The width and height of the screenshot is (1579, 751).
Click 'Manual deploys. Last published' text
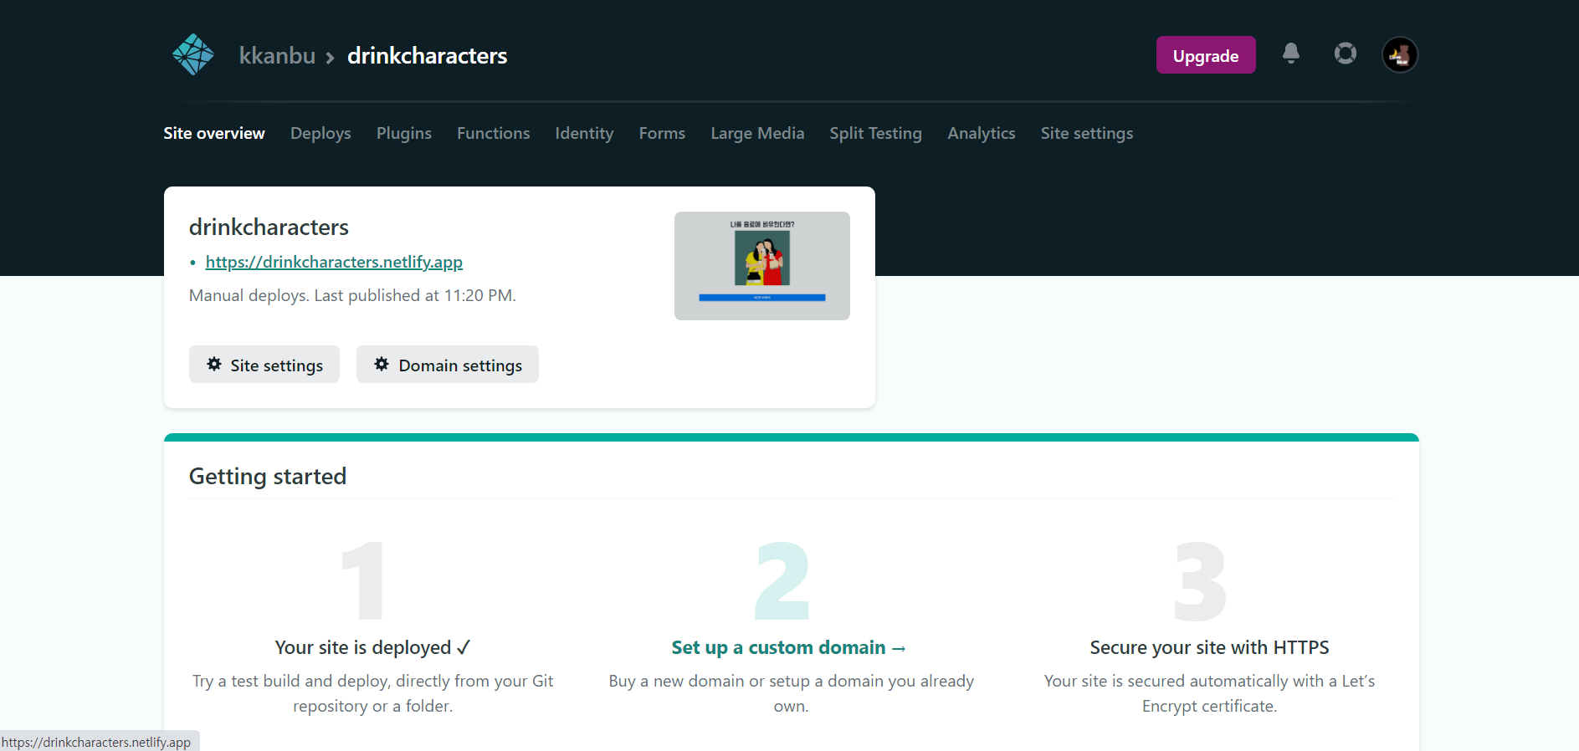coord(352,295)
